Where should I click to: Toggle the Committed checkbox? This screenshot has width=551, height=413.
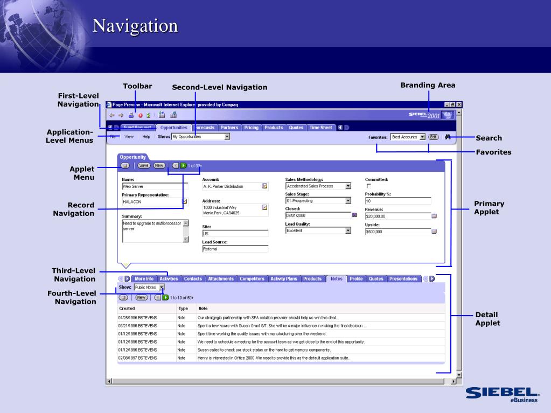point(368,186)
